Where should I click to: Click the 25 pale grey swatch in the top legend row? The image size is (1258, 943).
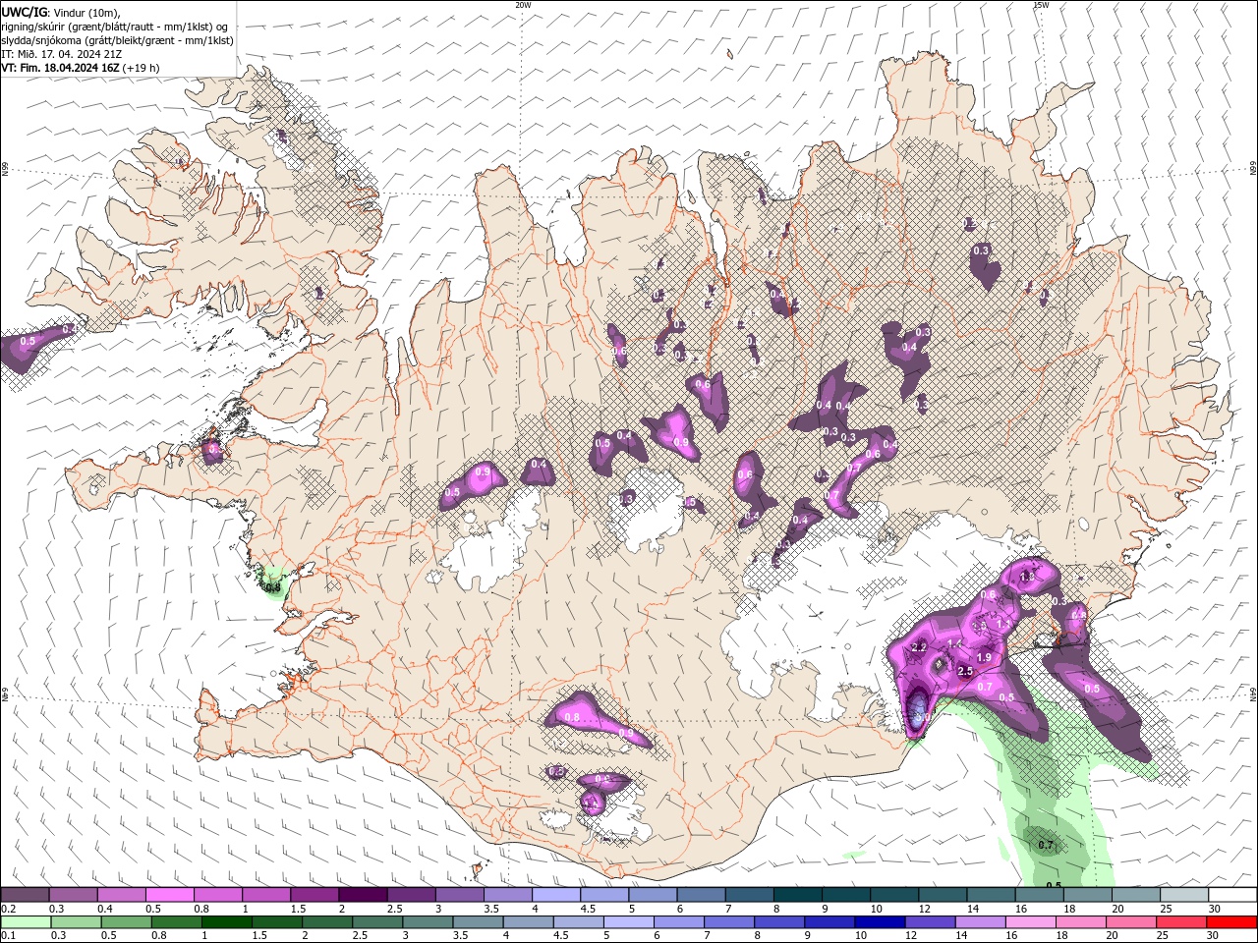[1184, 895]
